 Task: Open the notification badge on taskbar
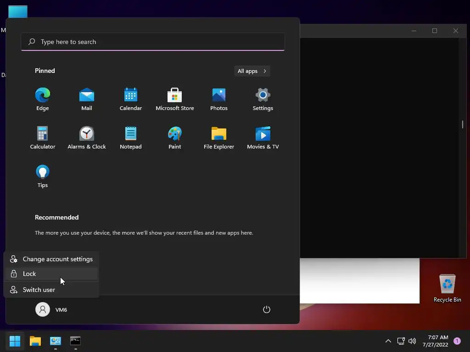click(457, 341)
